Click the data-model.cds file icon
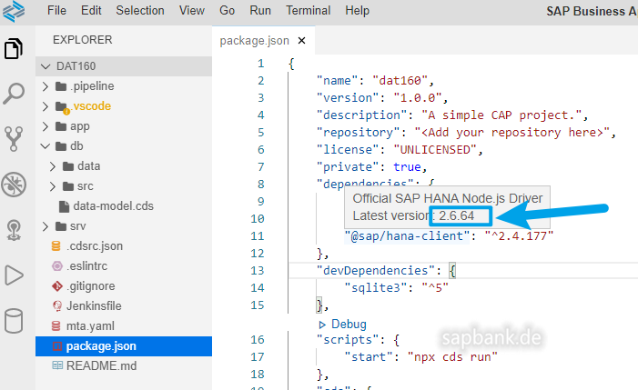The width and height of the screenshot is (638, 390). 64,206
